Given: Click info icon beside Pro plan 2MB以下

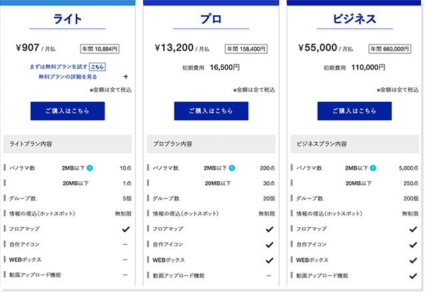Looking at the screenshot, I should [232, 168].
